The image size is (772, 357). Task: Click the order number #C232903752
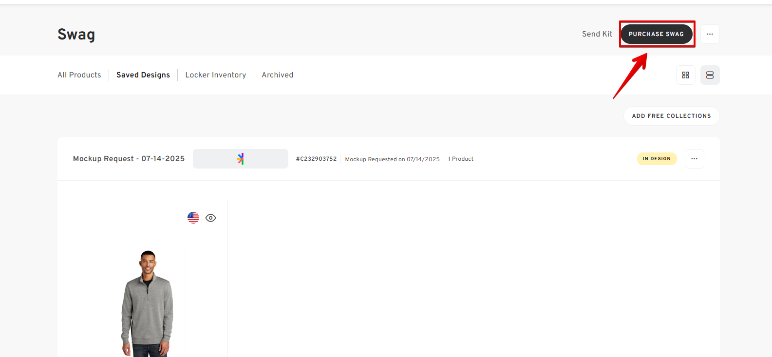pyautogui.click(x=316, y=159)
